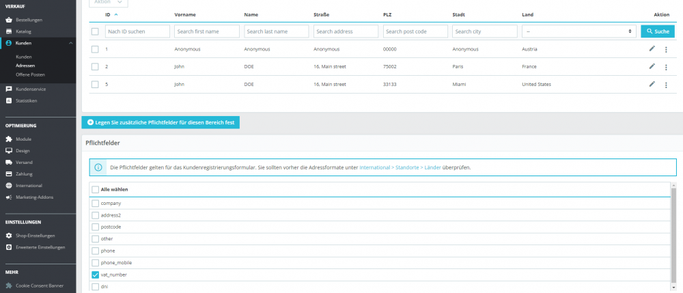The height and width of the screenshot is (293, 683).
Task: Focus the Search last name field
Action: (x=276, y=31)
